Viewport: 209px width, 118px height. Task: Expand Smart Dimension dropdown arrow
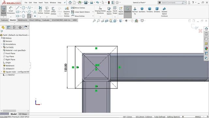(x=11, y=17)
